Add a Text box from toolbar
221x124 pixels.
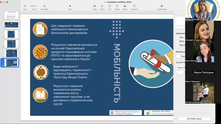tap(109, 7)
